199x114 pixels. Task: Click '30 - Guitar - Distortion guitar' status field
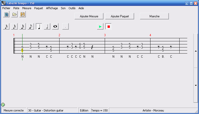52,110
